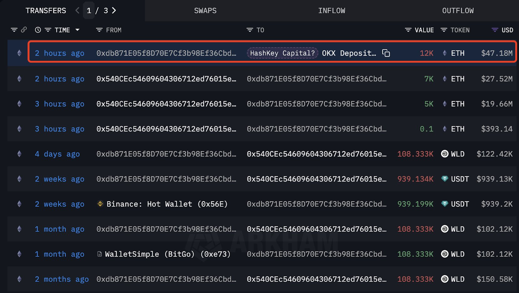
Task: Filter by VALUE column
Action: coord(408,30)
